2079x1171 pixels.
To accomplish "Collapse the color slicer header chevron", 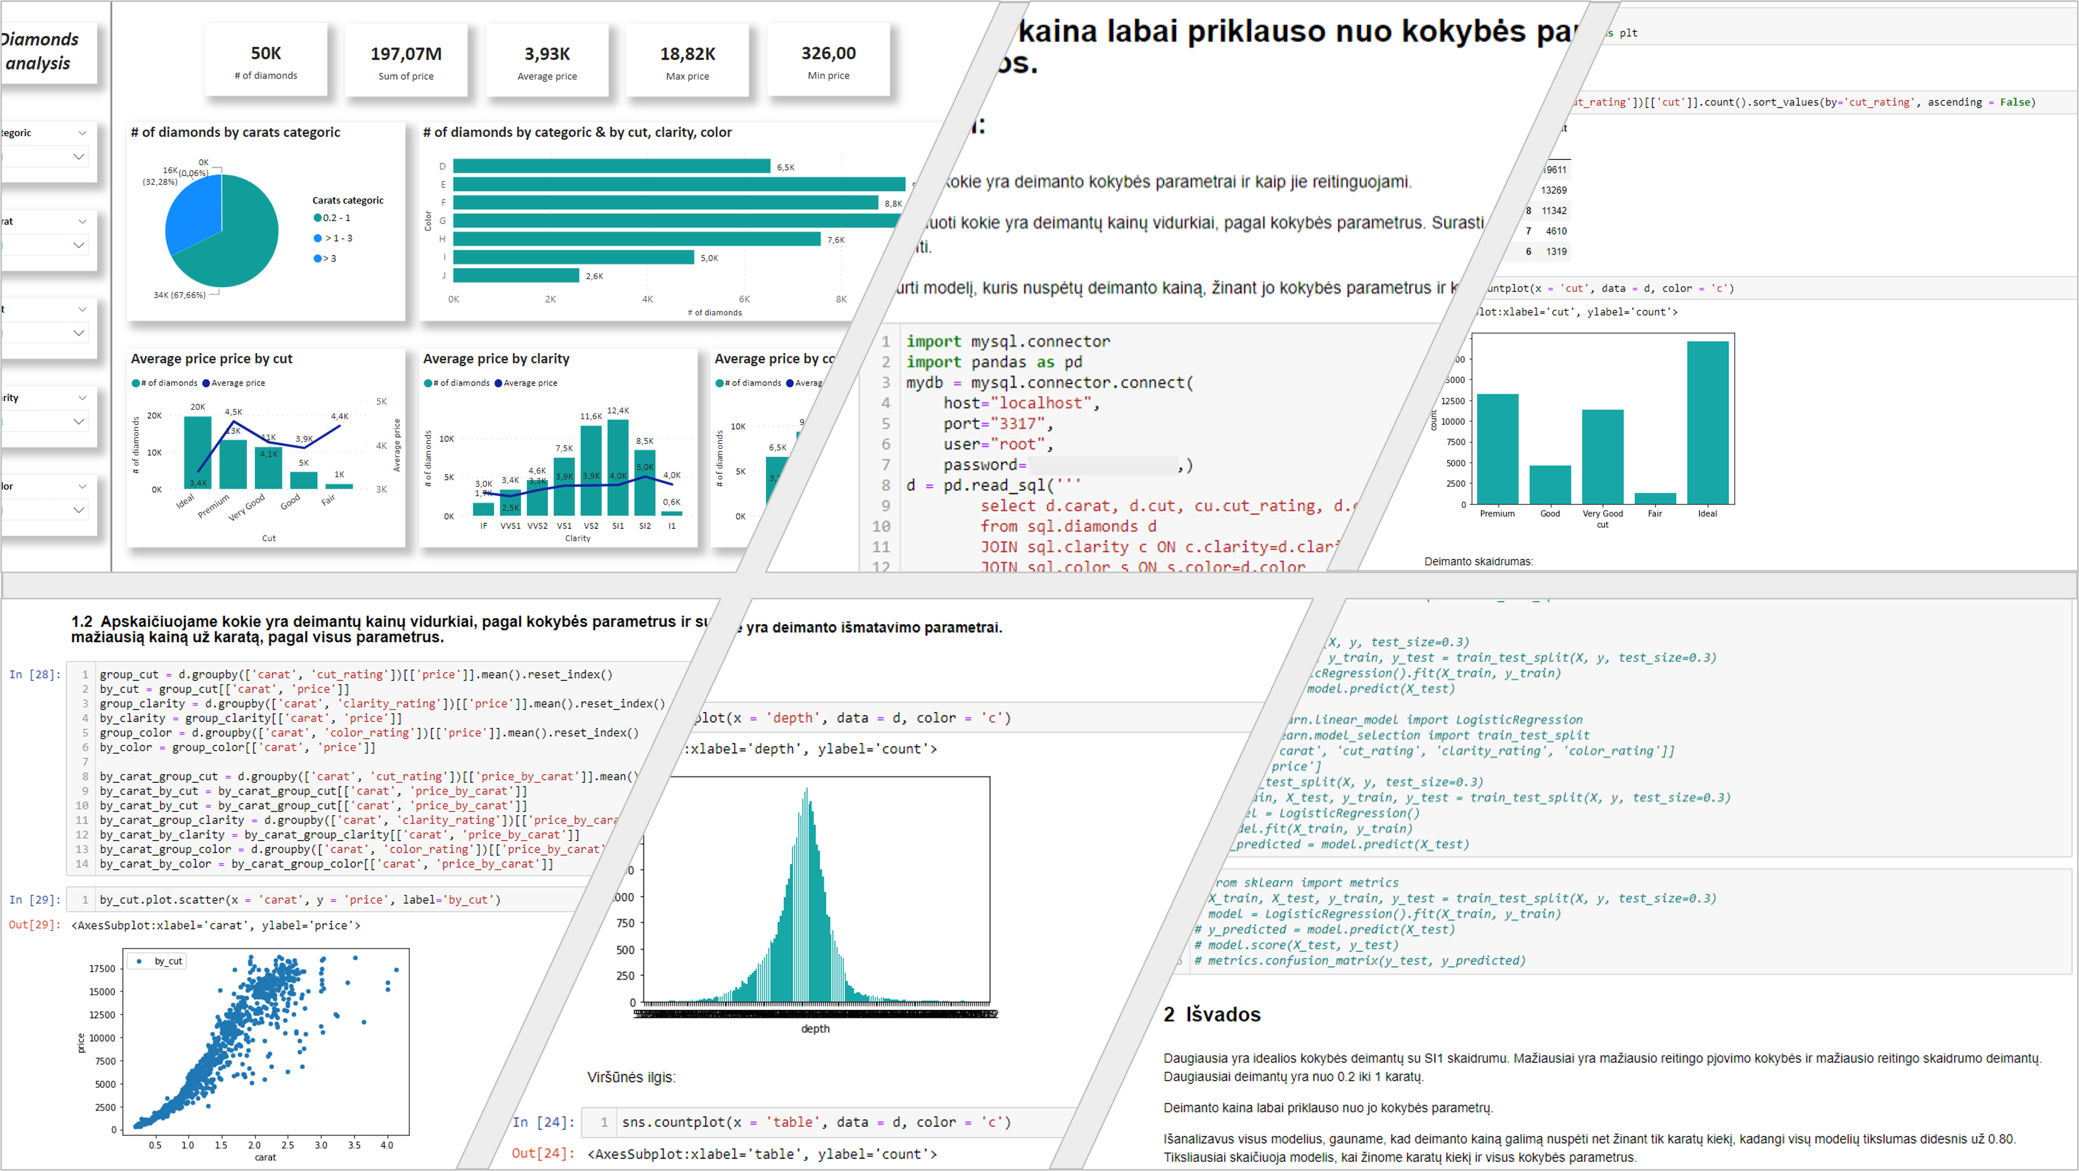I will [83, 487].
